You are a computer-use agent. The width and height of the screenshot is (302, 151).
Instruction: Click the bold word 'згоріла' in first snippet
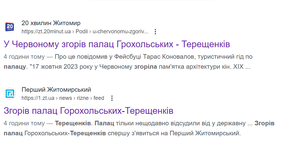(x=146, y=67)
